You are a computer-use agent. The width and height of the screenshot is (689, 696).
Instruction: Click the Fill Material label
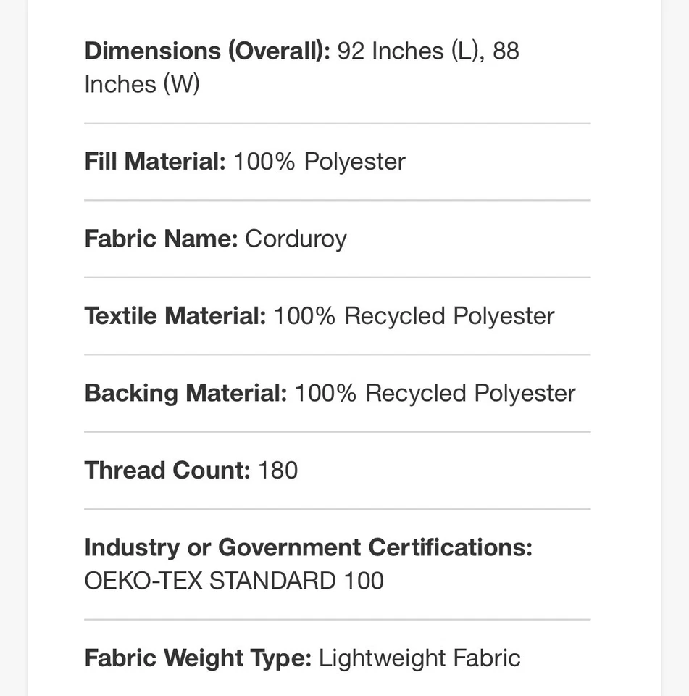tap(155, 162)
